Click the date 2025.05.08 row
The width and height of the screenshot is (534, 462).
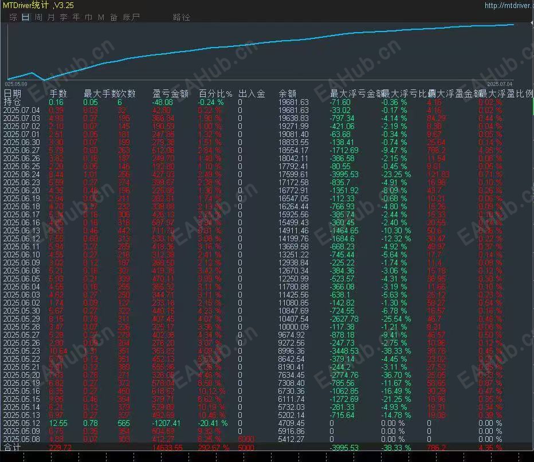click(21, 439)
